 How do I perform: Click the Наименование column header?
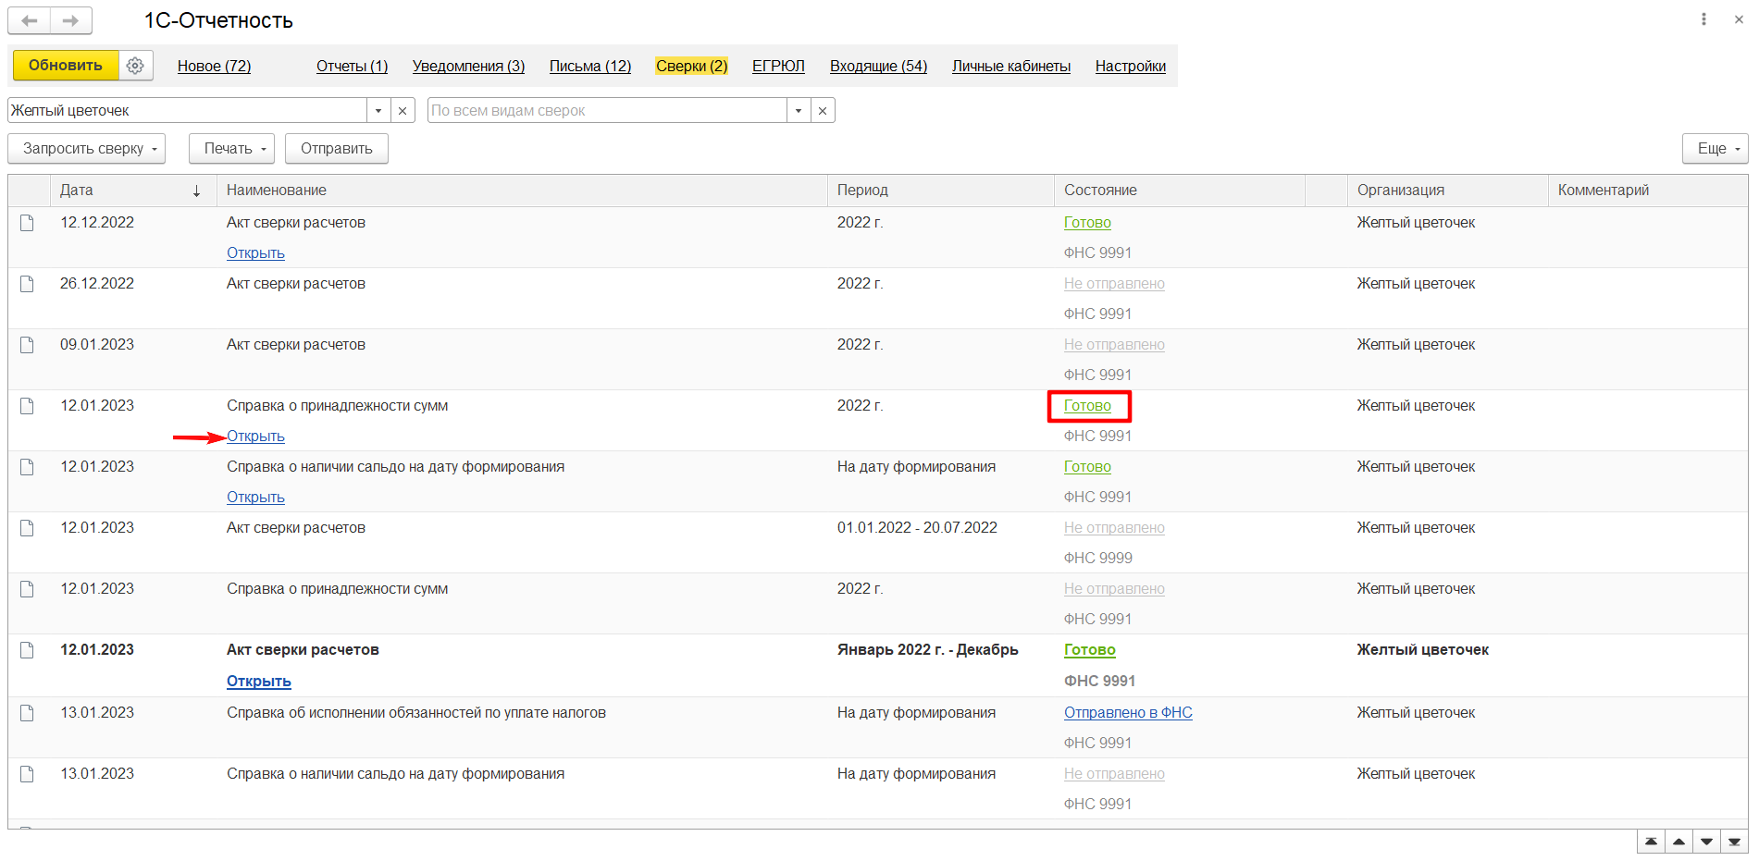pyautogui.click(x=522, y=191)
